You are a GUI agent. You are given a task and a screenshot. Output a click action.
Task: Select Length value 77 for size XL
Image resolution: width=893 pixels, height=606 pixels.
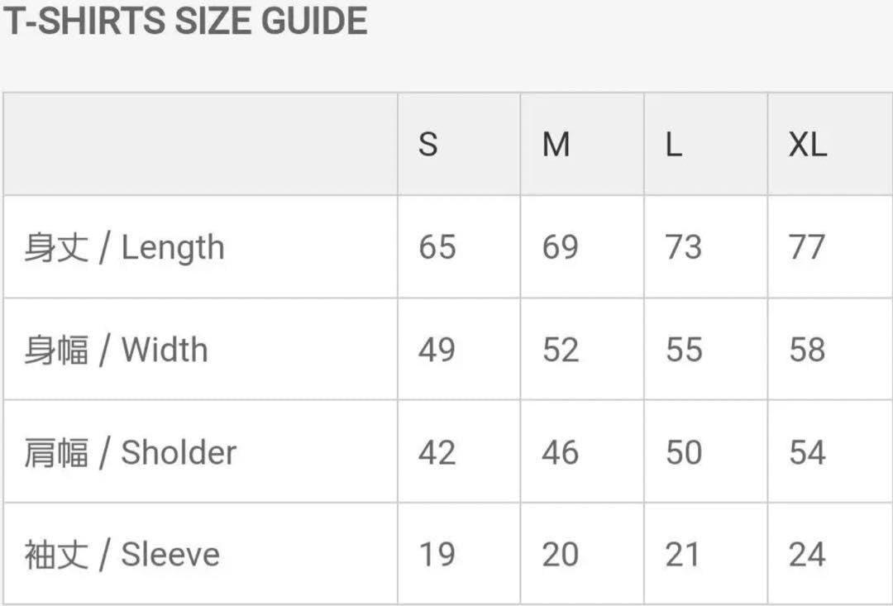click(807, 247)
